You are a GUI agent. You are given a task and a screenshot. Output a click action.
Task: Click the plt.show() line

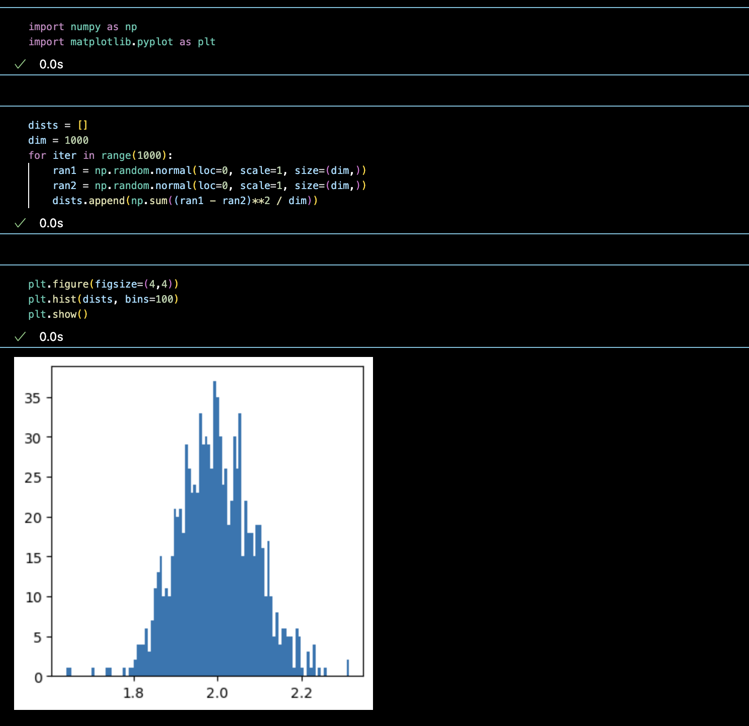(58, 314)
